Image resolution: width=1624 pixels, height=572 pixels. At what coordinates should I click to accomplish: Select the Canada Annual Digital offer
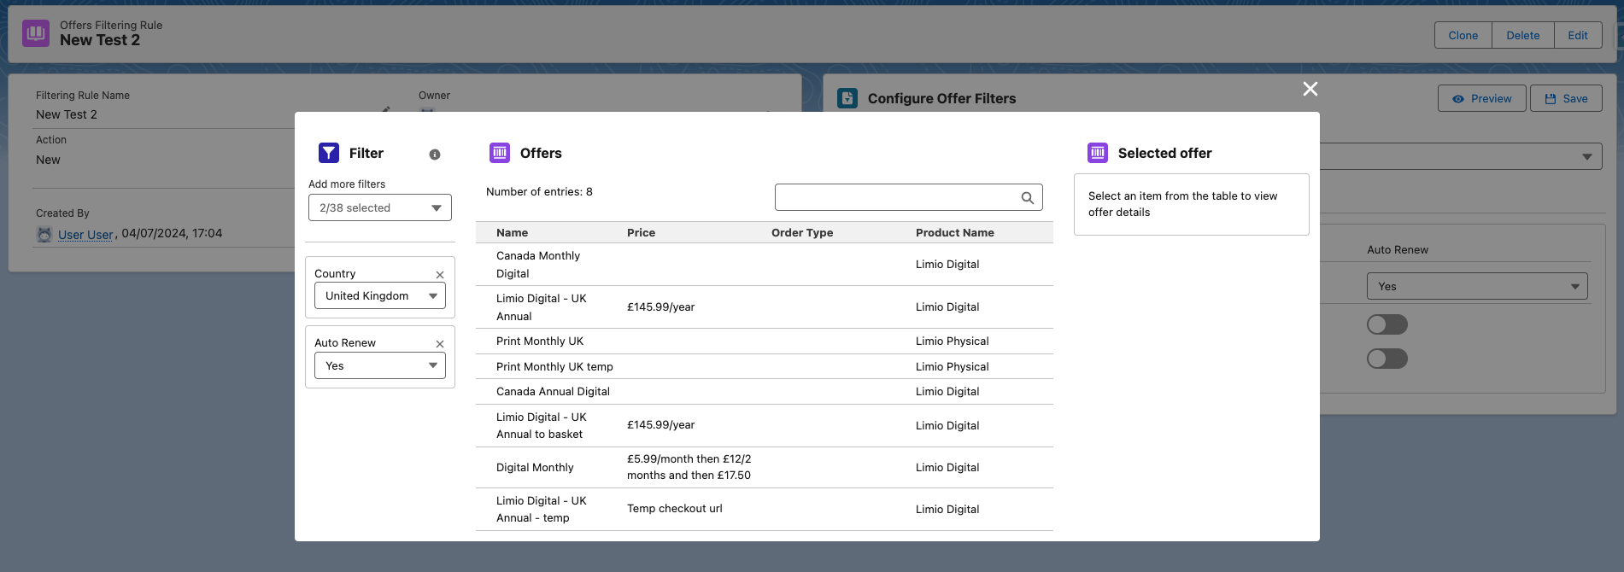(765, 392)
